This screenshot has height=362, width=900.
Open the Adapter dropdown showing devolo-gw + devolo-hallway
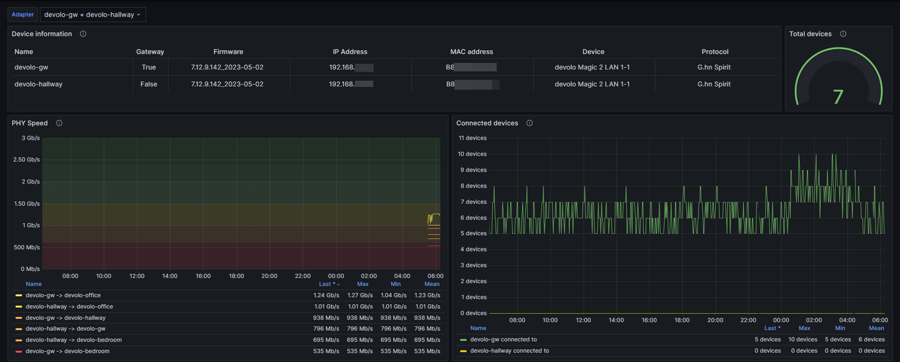(92, 15)
